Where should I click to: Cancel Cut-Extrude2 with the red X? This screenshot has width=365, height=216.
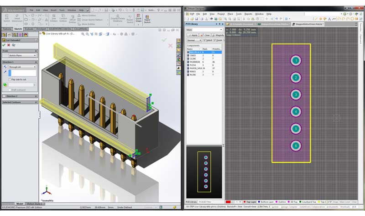(8, 45)
